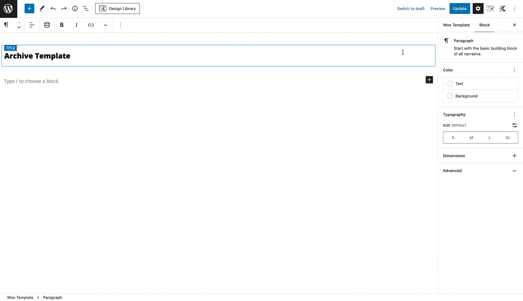Expand Dimensions with the plus control
Screen dimensions: 523x301
[x=514, y=156]
